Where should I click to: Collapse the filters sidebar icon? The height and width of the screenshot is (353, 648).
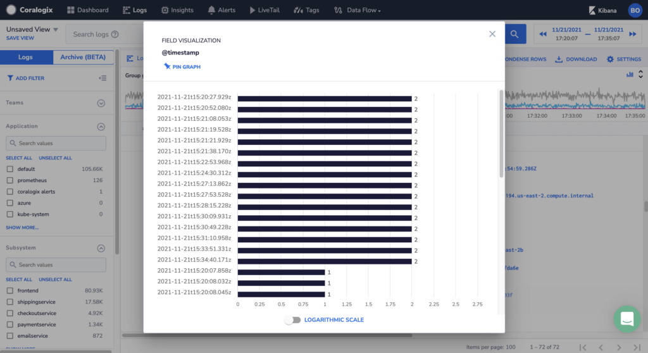103,78
